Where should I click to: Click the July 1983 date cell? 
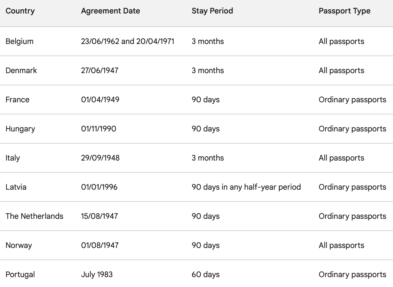tap(97, 275)
